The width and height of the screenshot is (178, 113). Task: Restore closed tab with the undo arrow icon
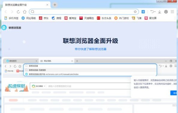[152, 12]
